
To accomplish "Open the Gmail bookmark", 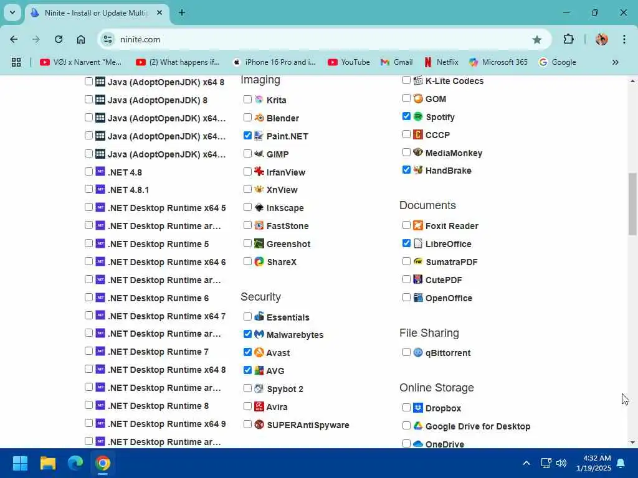I will point(397,62).
